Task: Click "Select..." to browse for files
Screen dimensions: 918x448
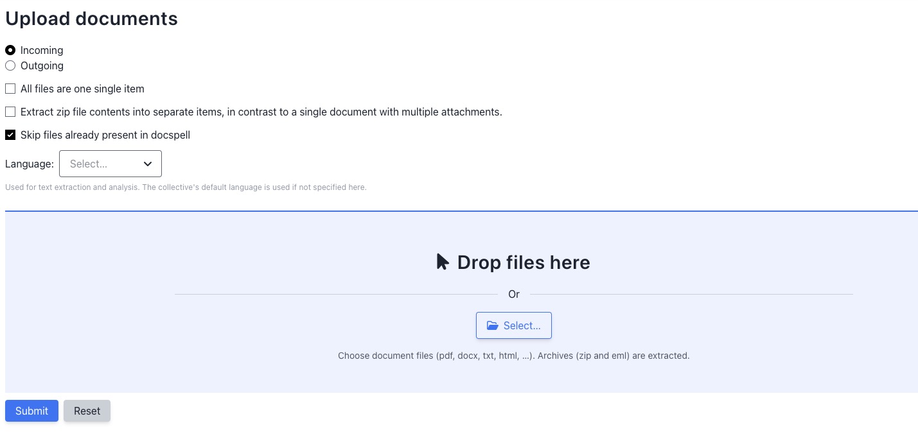Action: click(514, 325)
